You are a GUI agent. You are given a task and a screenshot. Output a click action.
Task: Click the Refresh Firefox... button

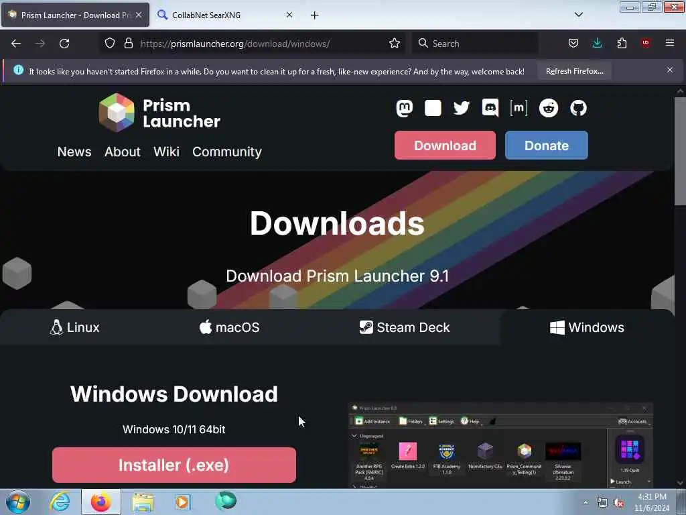tap(574, 71)
